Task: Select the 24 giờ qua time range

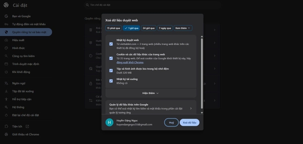Action: (148, 28)
